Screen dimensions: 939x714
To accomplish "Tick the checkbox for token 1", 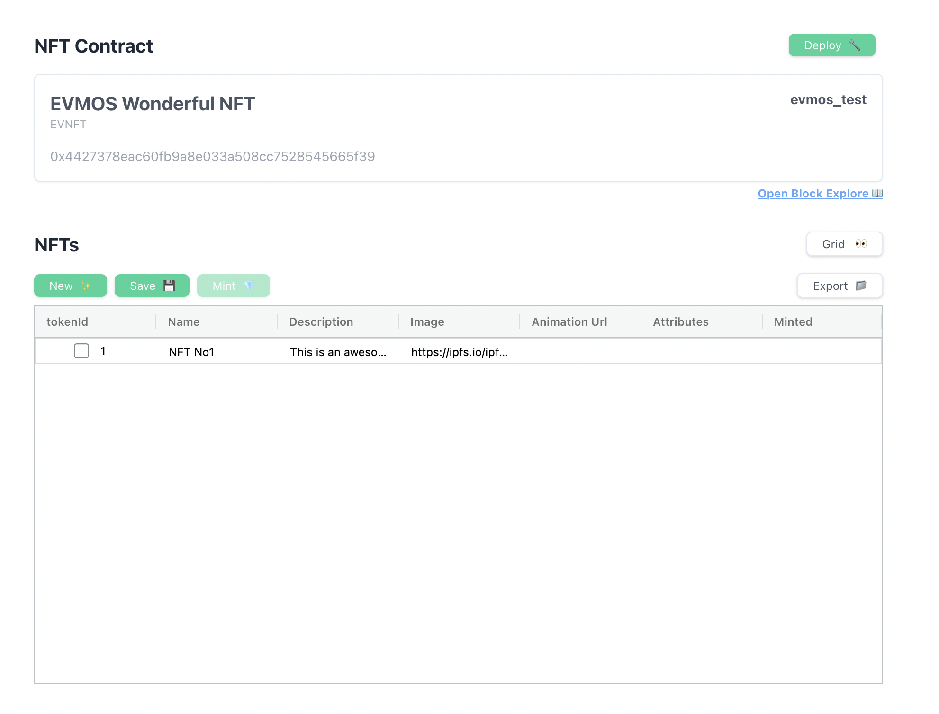I will 81,351.
